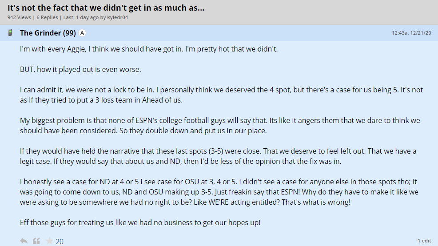
Task: Click the '6 Replies' text in thread header
Action: pos(47,17)
